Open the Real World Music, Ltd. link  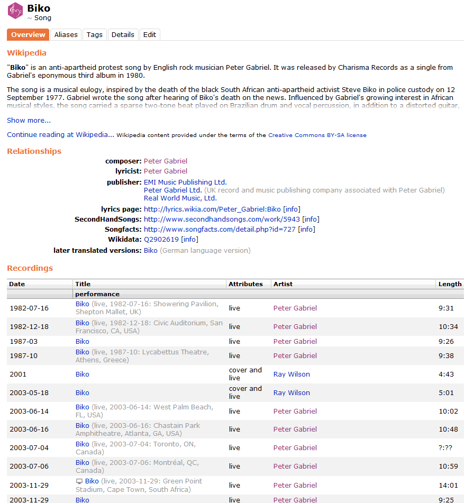pos(180,198)
